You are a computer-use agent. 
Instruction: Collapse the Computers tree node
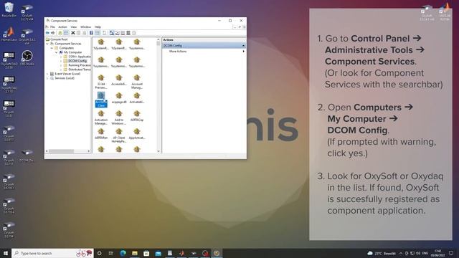pos(52,48)
